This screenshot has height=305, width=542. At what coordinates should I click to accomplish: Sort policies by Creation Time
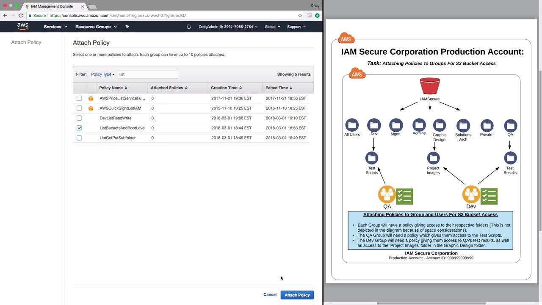click(x=226, y=88)
